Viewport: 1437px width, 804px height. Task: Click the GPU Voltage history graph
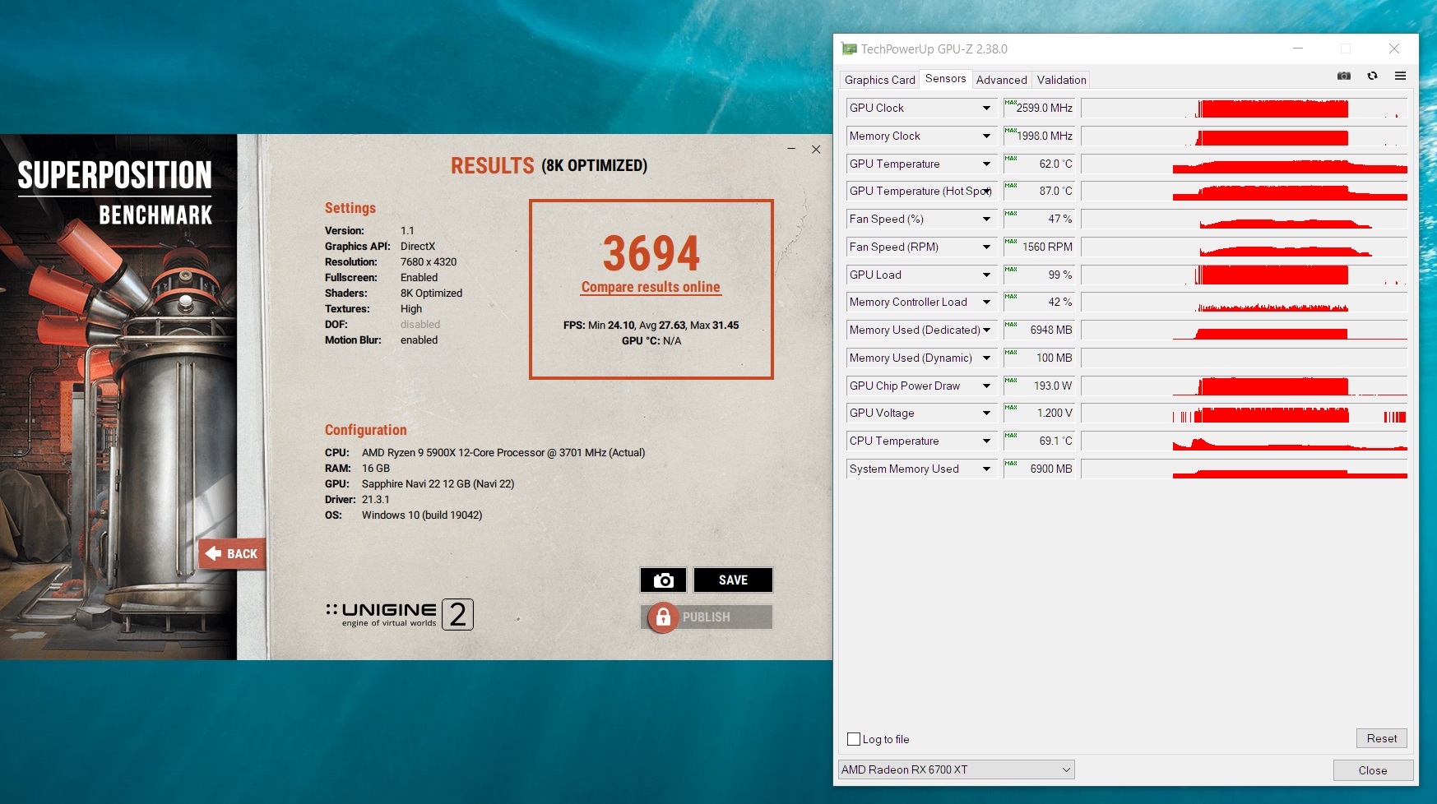1244,414
